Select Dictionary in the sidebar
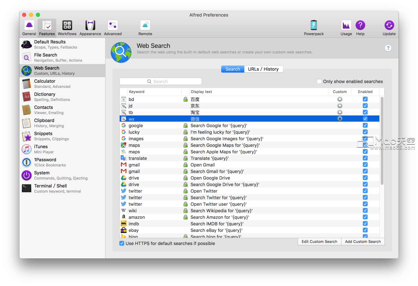This screenshot has width=418, height=286. pos(62,97)
